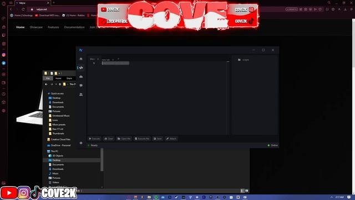Click Documentation in website navigation

tap(74, 27)
